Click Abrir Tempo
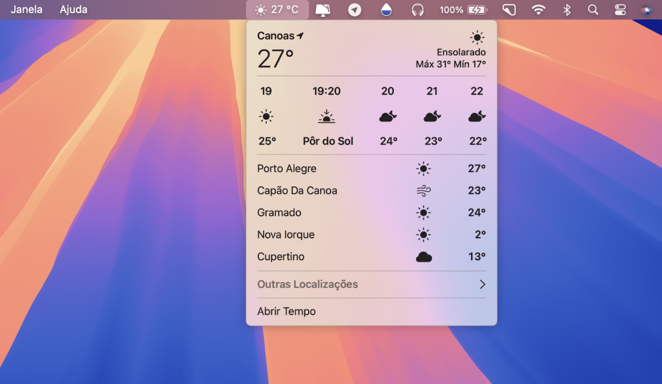Screen dimensions: 662x384 [x=286, y=311]
